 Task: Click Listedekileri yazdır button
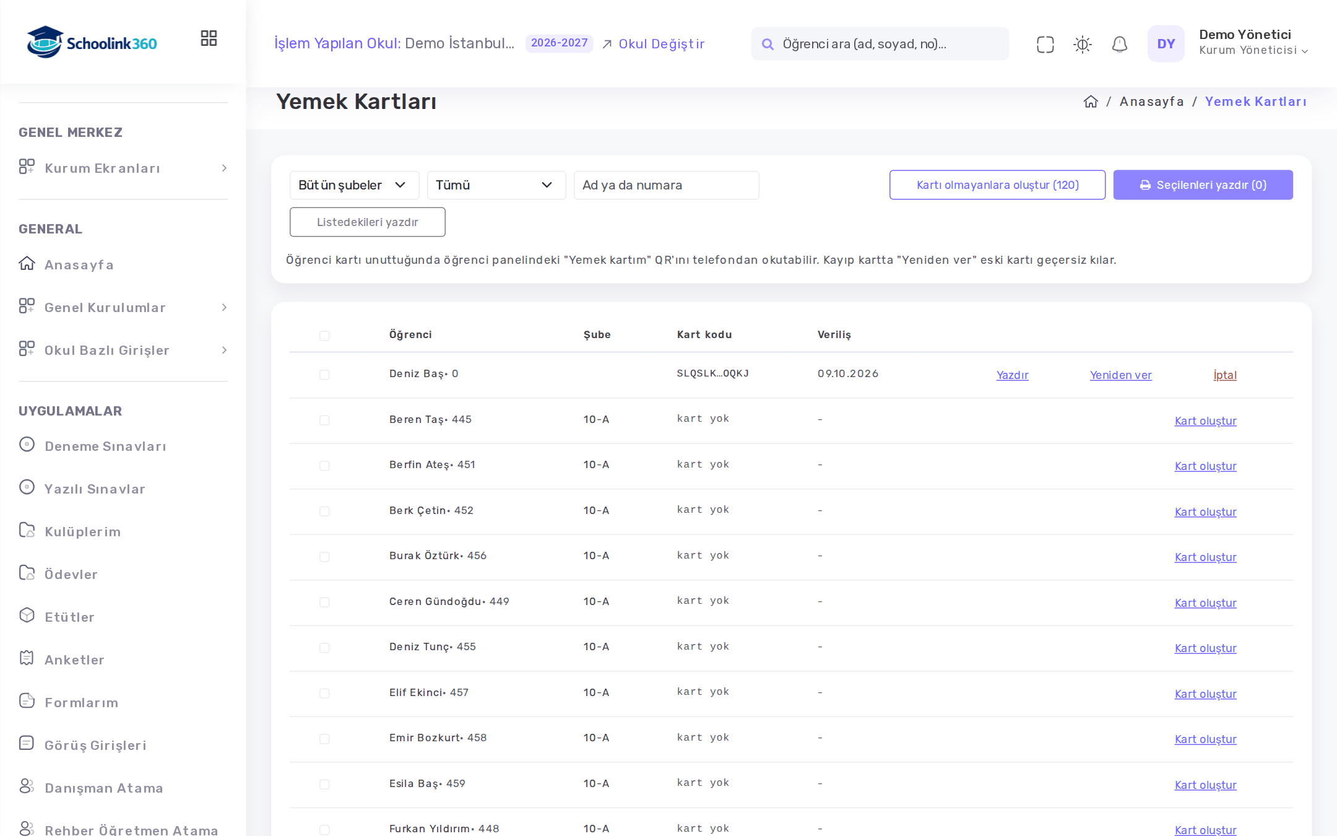pyautogui.click(x=367, y=222)
